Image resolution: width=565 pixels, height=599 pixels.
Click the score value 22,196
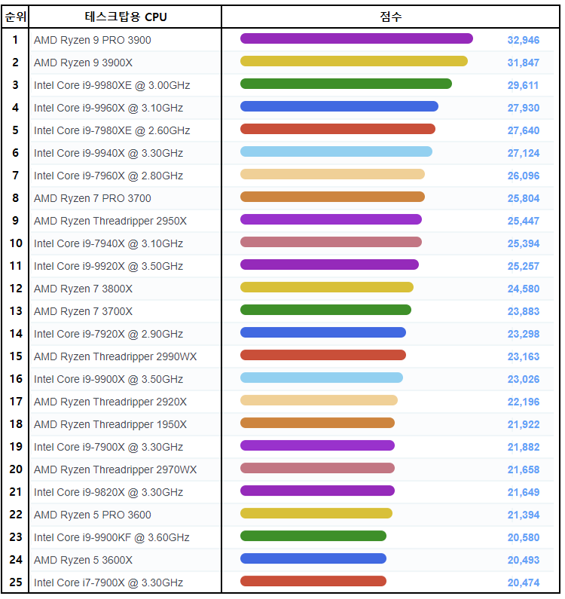[524, 402]
